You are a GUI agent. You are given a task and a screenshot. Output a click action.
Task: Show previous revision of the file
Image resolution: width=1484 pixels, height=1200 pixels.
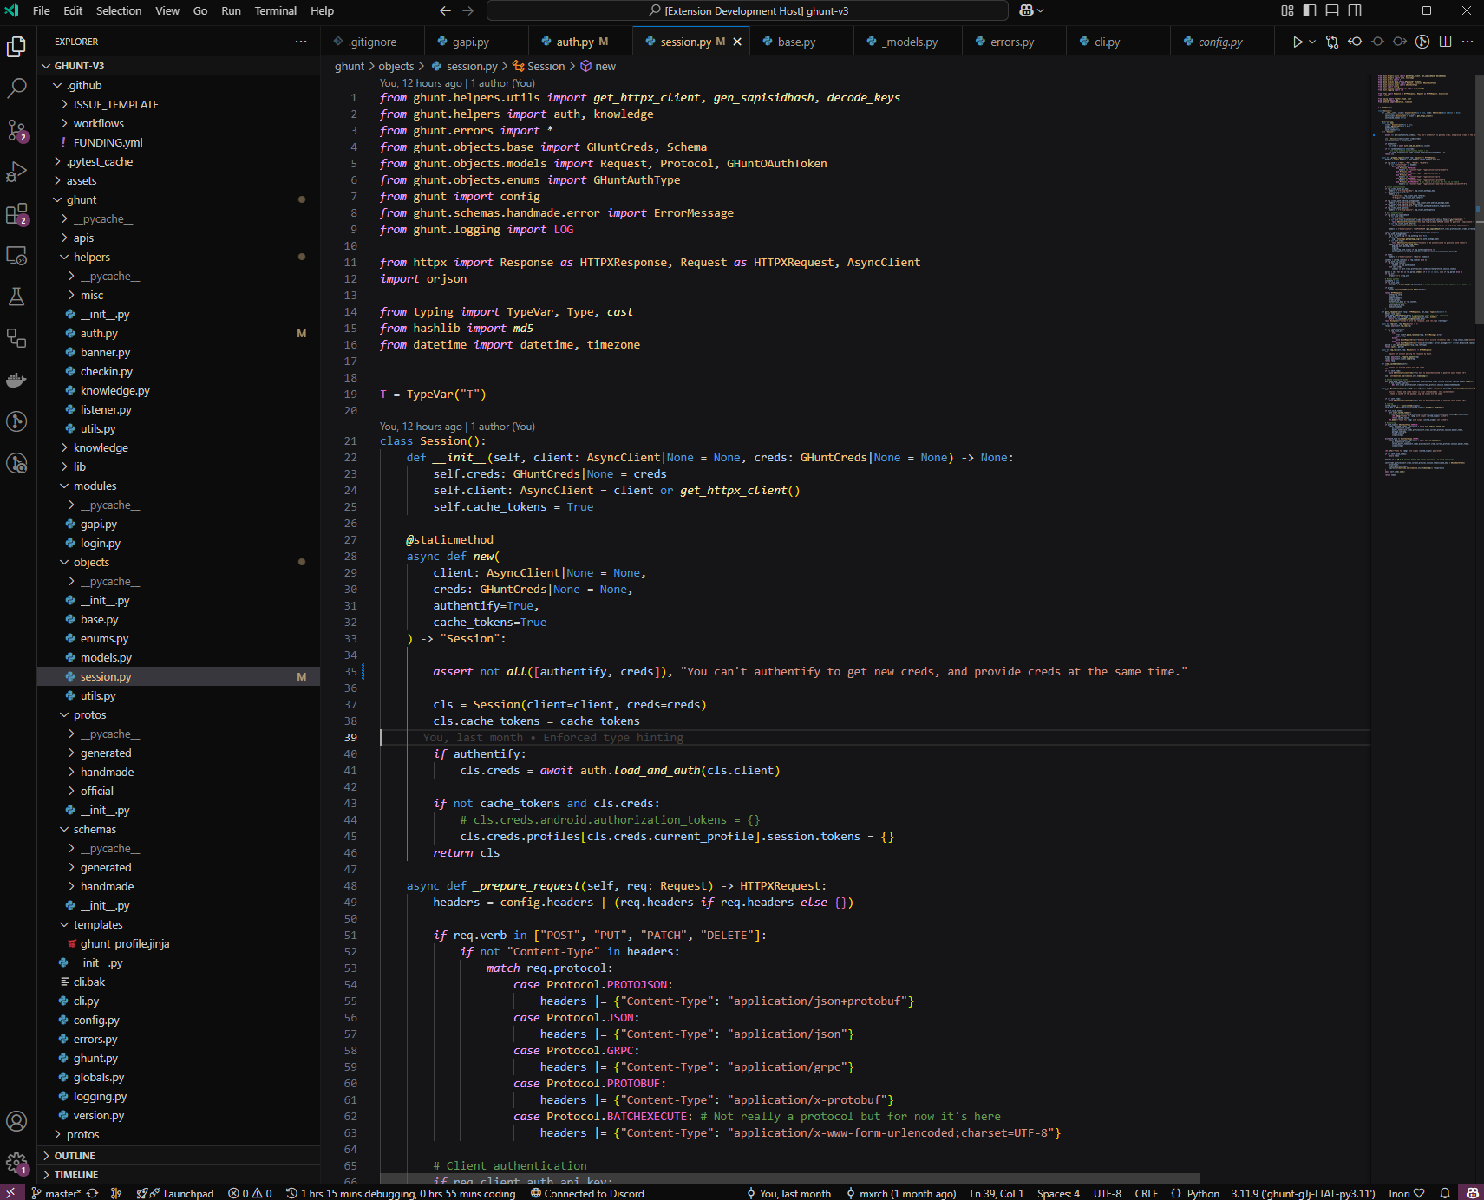1355,42
